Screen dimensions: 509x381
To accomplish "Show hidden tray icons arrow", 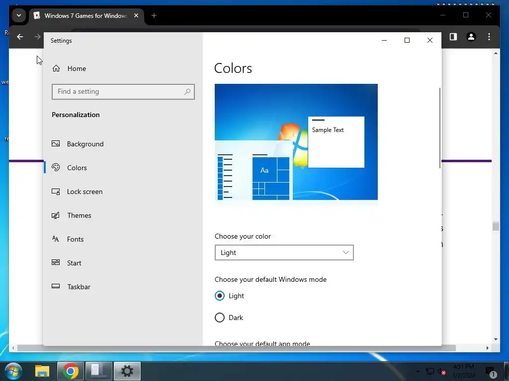I will (418, 371).
